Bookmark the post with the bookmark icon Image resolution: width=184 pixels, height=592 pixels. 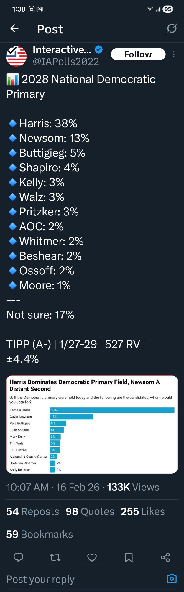coord(129,557)
